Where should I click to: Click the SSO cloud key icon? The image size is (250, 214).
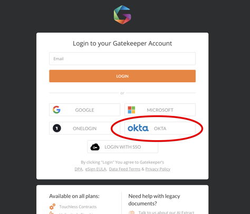[x=95, y=147]
